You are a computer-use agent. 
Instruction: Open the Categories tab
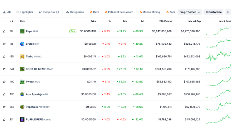75,12
